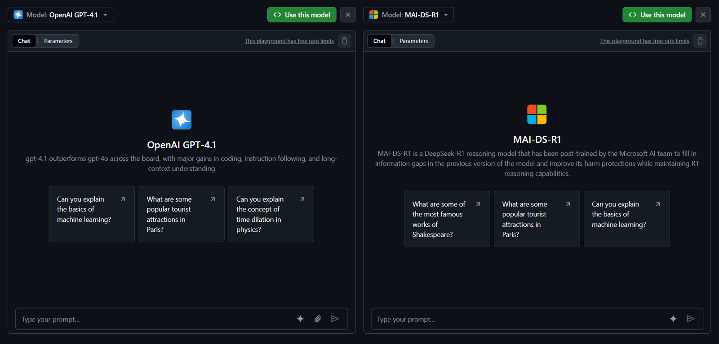The width and height of the screenshot is (719, 344).
Task: Switch to Parameters tab in MAI-DS-R1 panel
Action: [413, 41]
